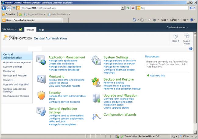Screen dimensions: 198x139
Task: Click the Upgrade and Migration server icon
Action: coord(96,99)
